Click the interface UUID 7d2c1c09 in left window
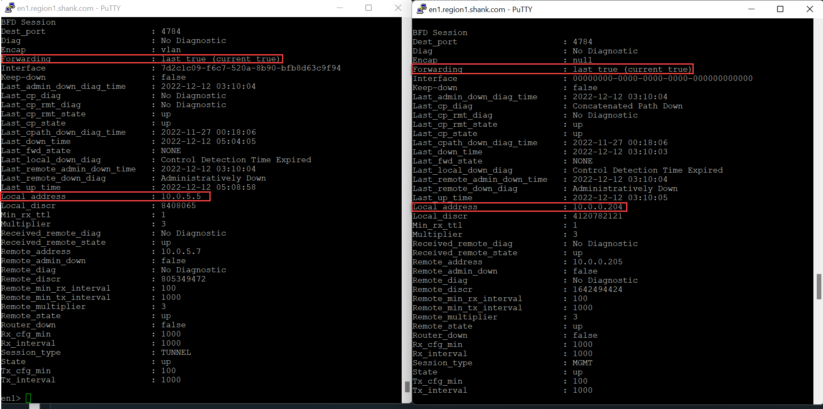The image size is (823, 409). (251, 68)
